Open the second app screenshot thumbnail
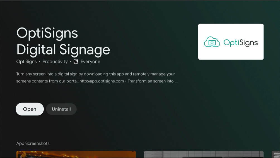The width and height of the screenshot is (280, 158). tap(204, 154)
